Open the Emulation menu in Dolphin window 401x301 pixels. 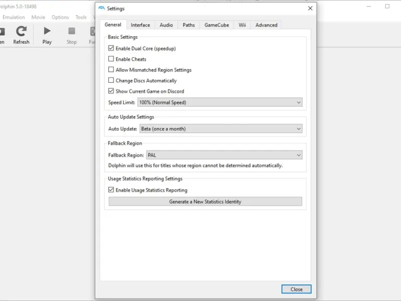pos(14,17)
